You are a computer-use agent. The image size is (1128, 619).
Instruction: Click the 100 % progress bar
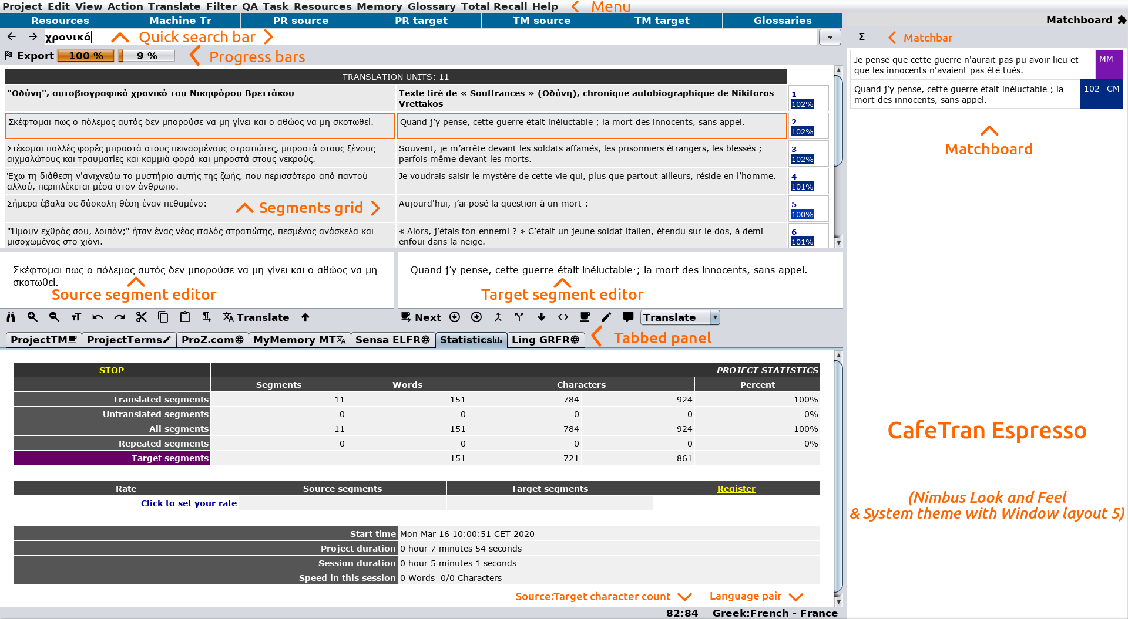coord(86,56)
